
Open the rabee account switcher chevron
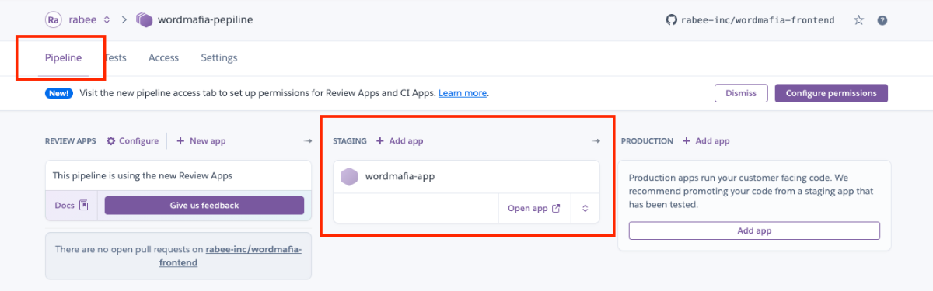point(107,19)
